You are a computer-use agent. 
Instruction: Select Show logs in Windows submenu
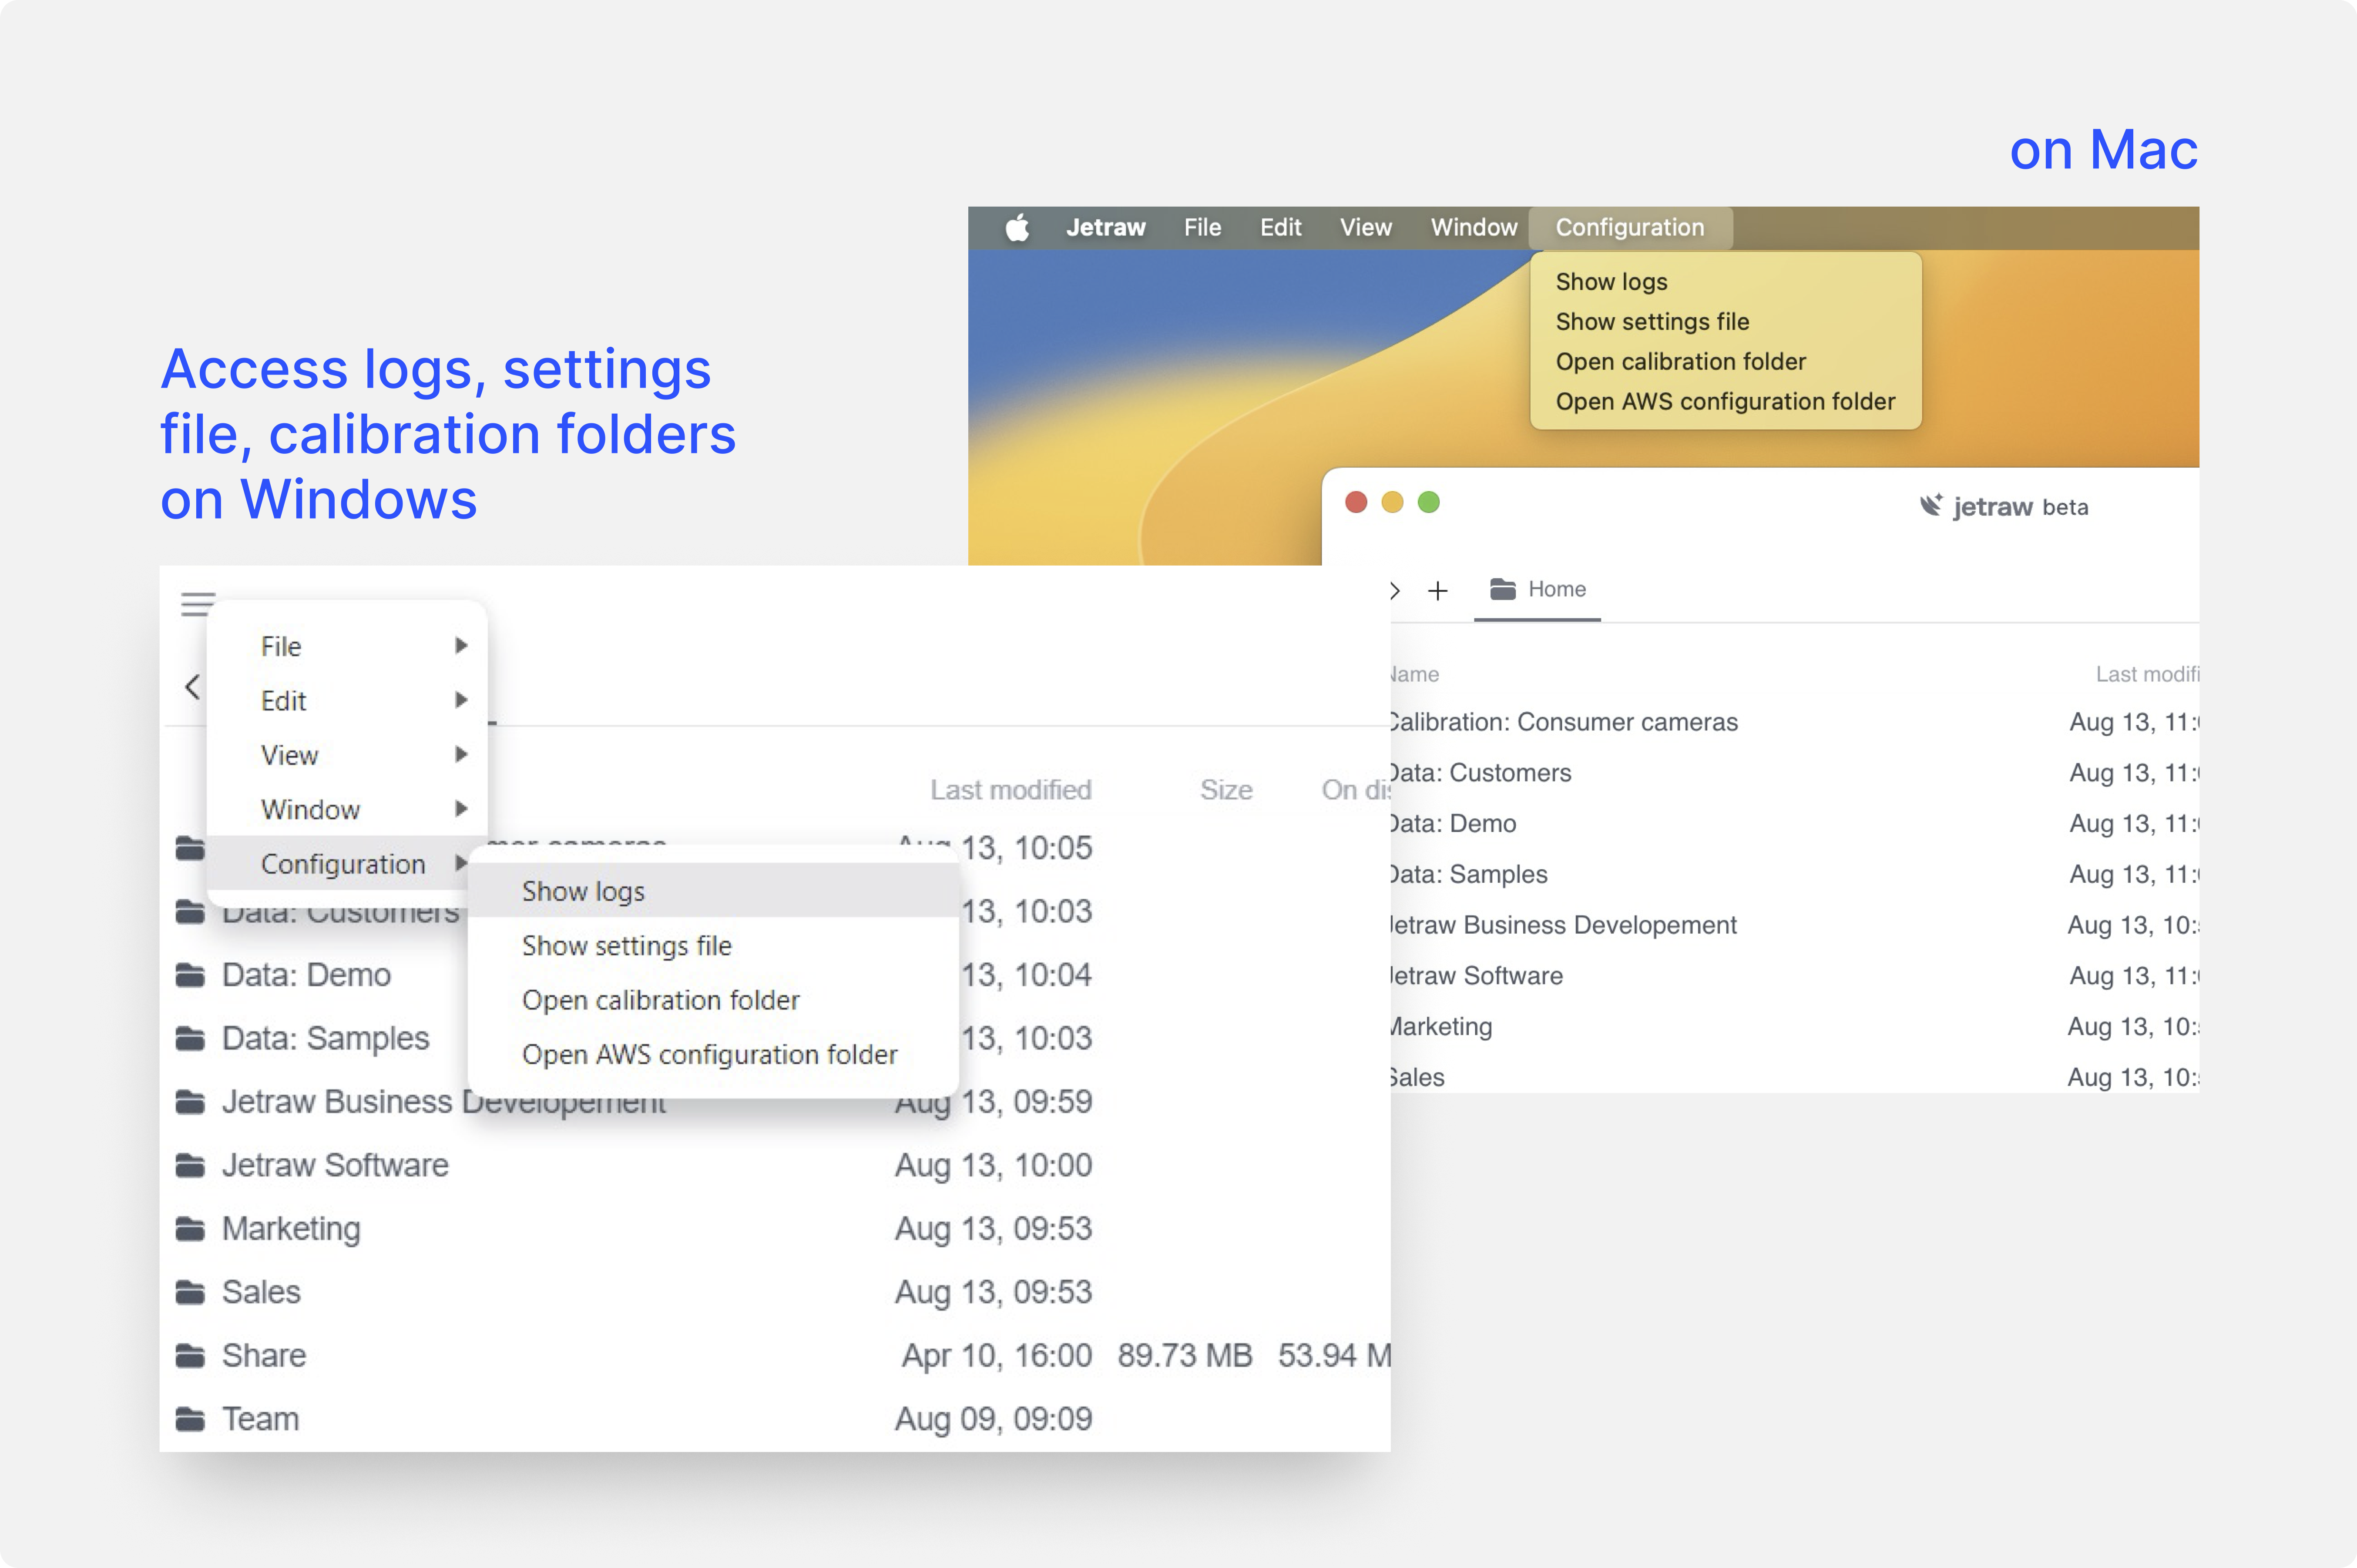[x=583, y=891]
